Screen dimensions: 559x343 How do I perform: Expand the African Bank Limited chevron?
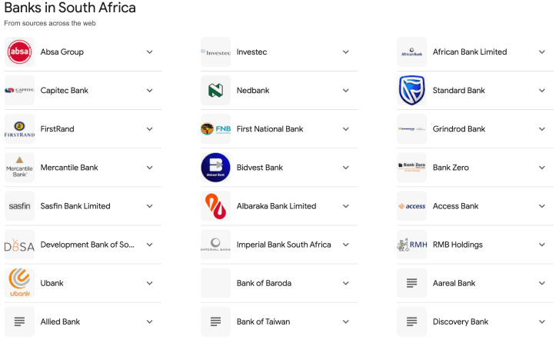click(542, 52)
